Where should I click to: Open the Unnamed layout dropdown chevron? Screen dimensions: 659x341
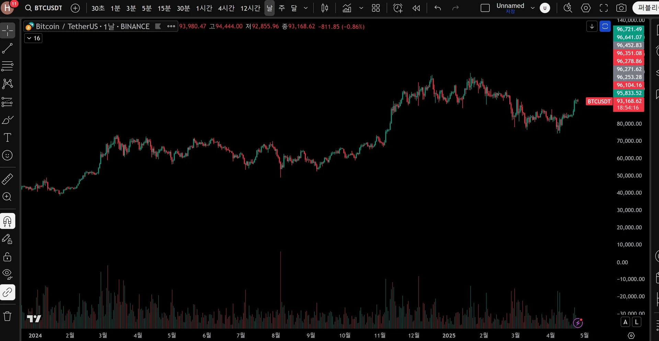tap(533, 8)
